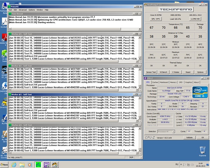This screenshot has height=168, width=210.
Task: Click the C States button in RealTemp
Action: (x=176, y=72)
